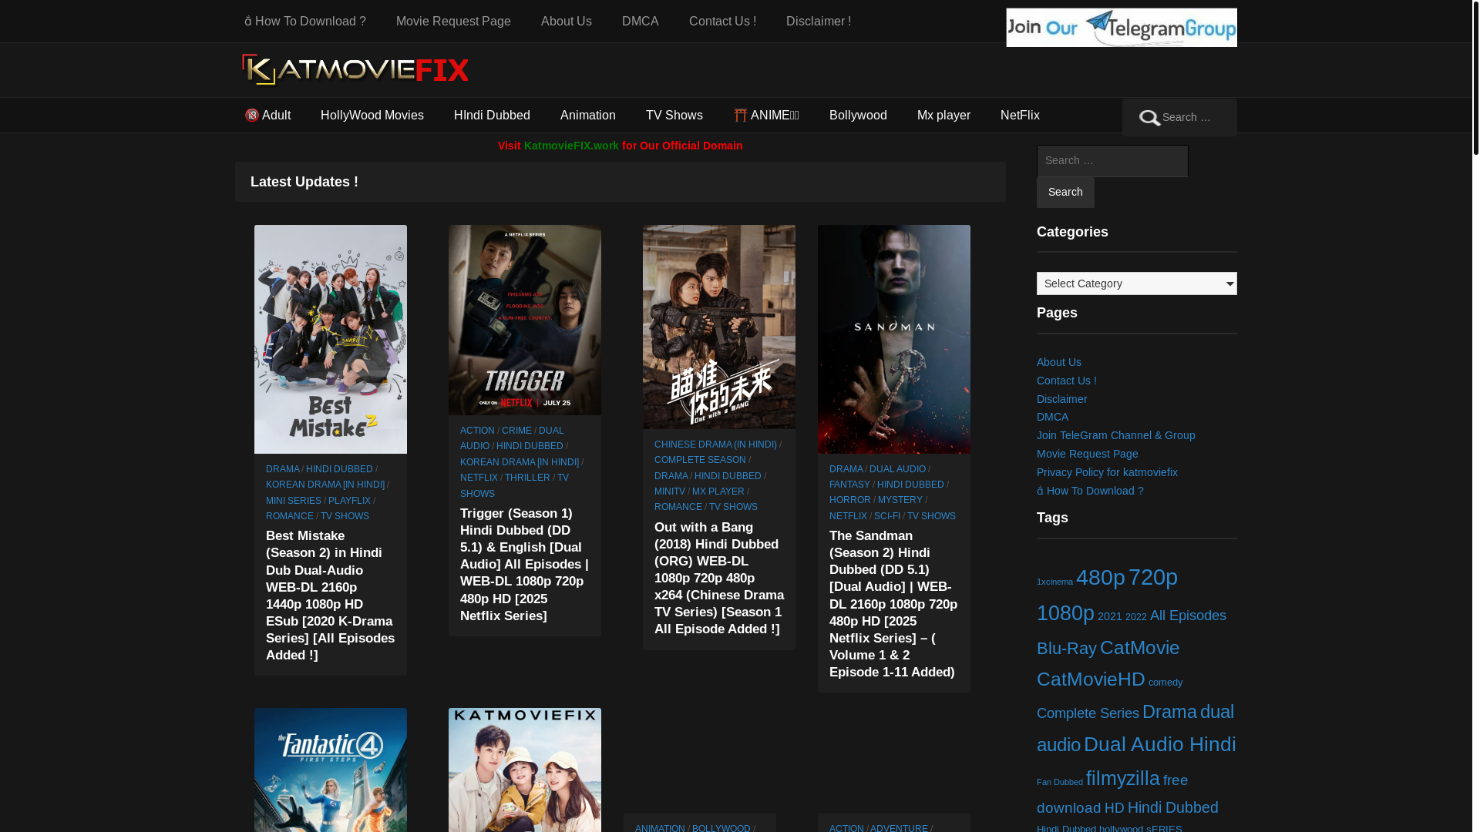
Task: Click the filmyzilla tag
Action: click(1122, 778)
